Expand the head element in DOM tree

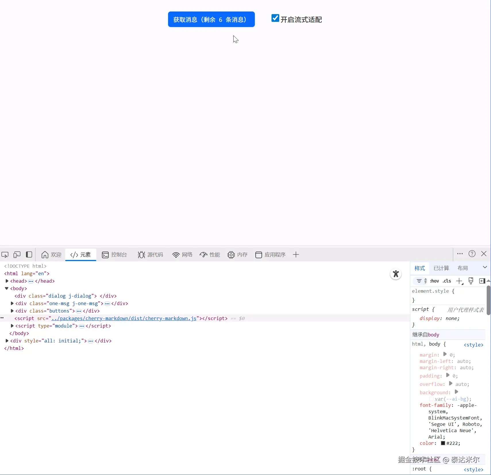click(7, 281)
